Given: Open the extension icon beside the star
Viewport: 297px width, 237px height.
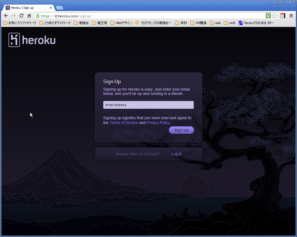Looking at the screenshot, I should coord(283,16).
